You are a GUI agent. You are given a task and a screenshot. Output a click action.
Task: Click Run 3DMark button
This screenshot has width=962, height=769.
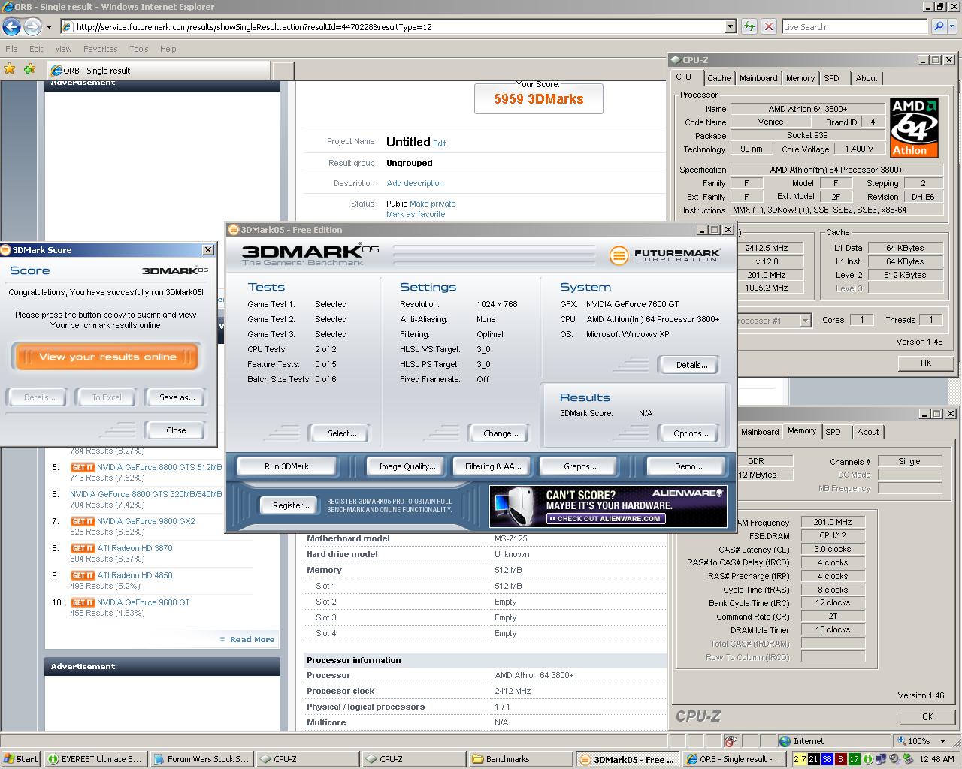(x=286, y=466)
